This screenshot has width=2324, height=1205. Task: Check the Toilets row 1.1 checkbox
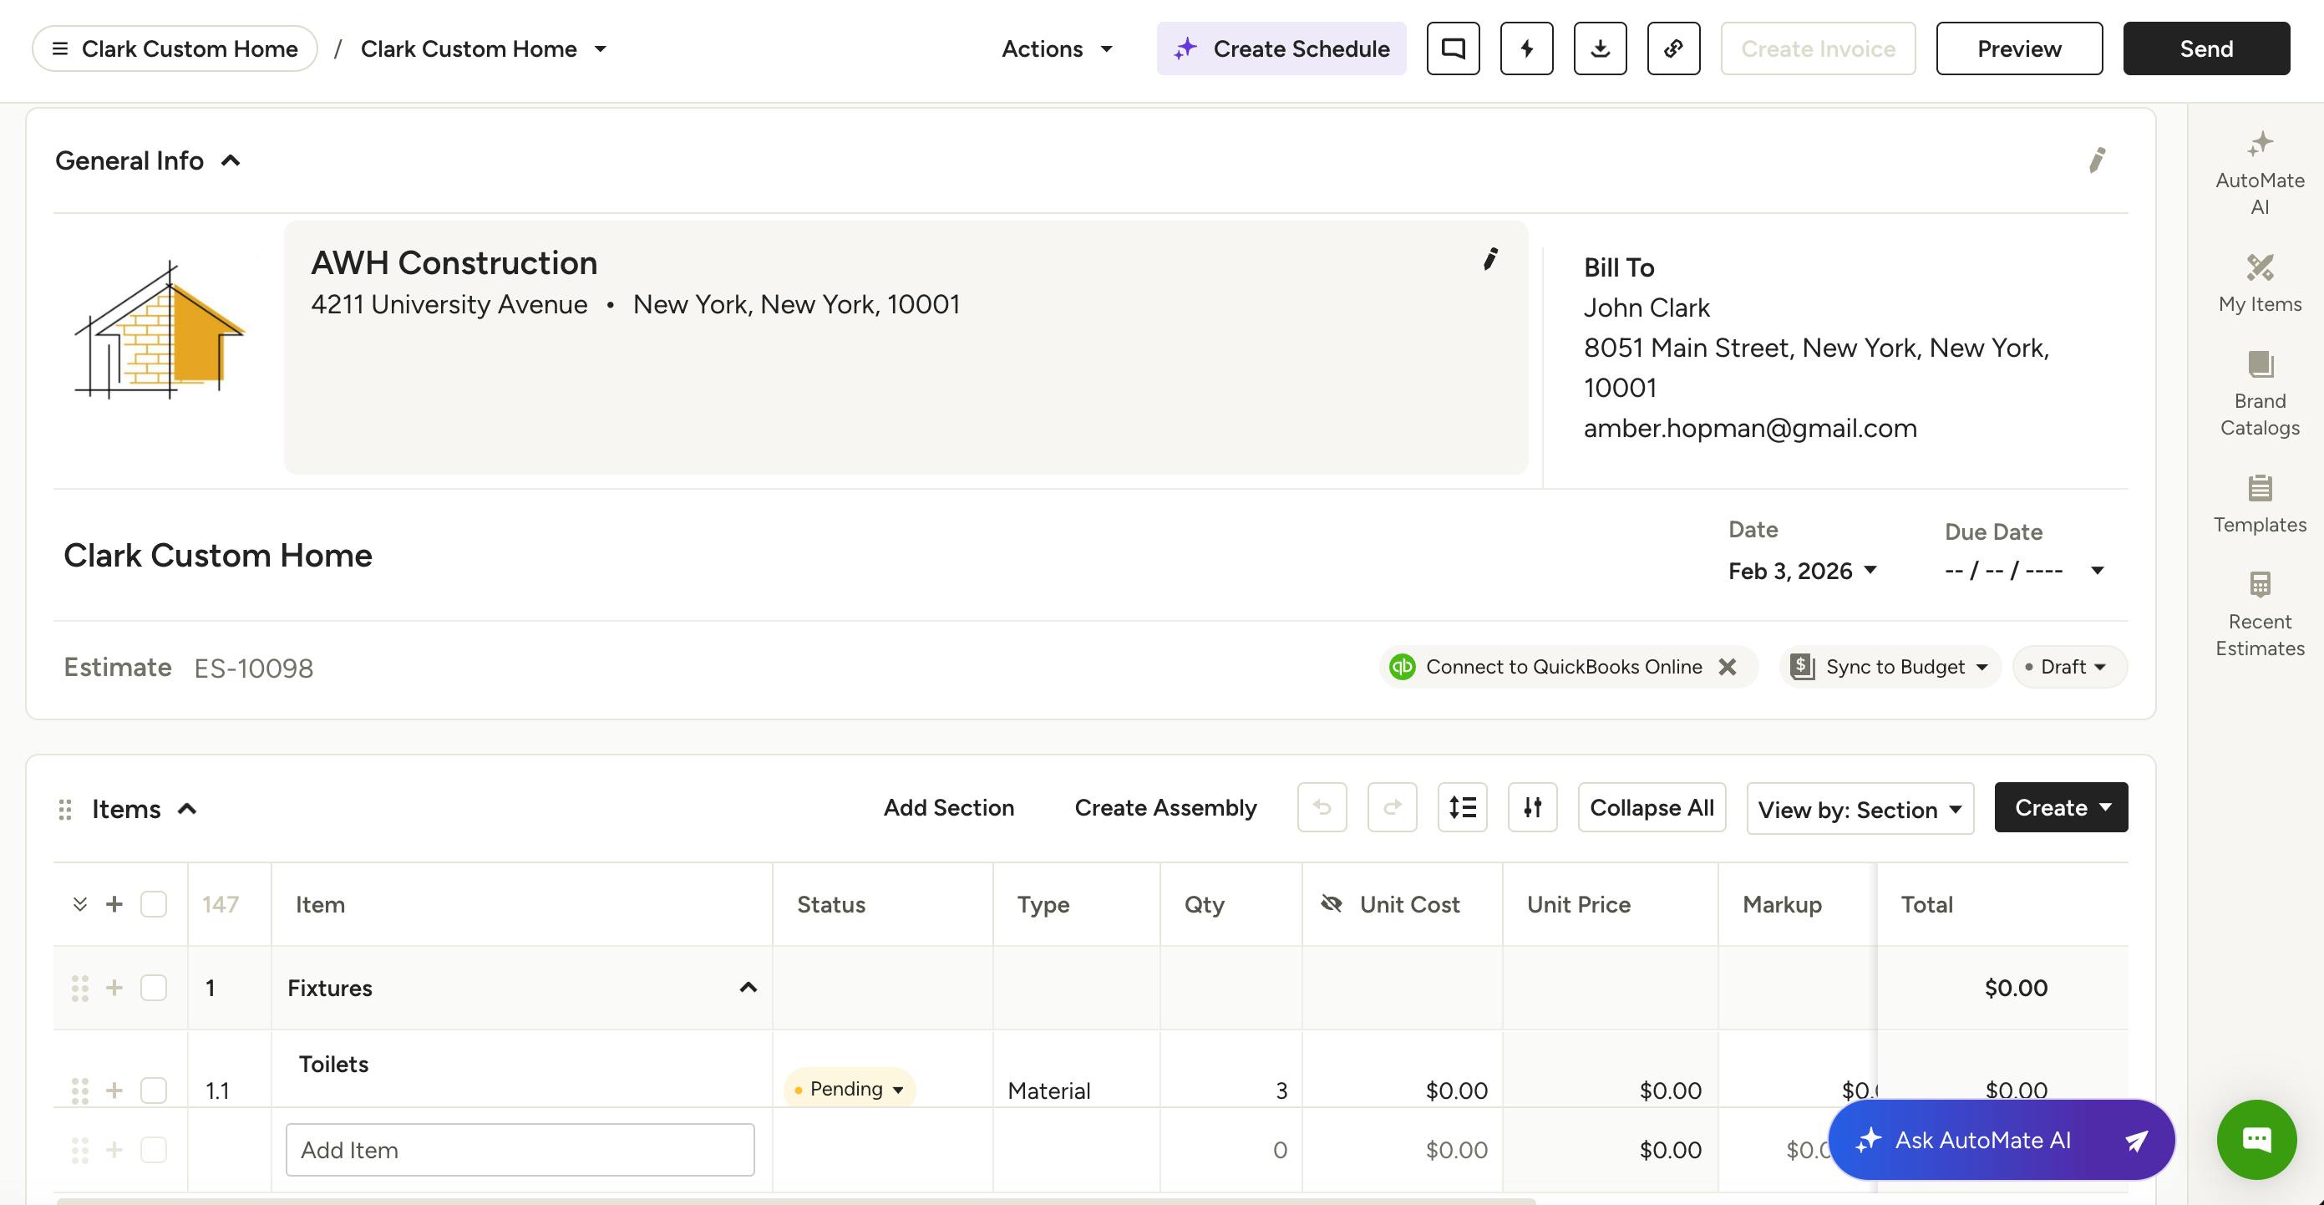[154, 1091]
